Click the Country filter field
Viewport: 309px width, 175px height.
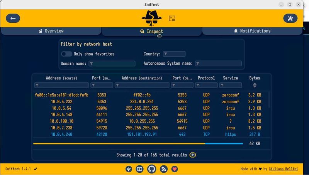pyautogui.click(x=174, y=54)
